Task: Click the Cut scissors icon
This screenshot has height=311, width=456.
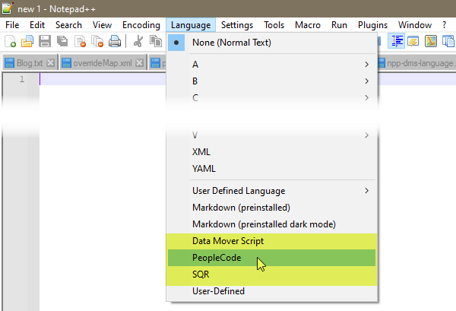Action: coord(138,41)
